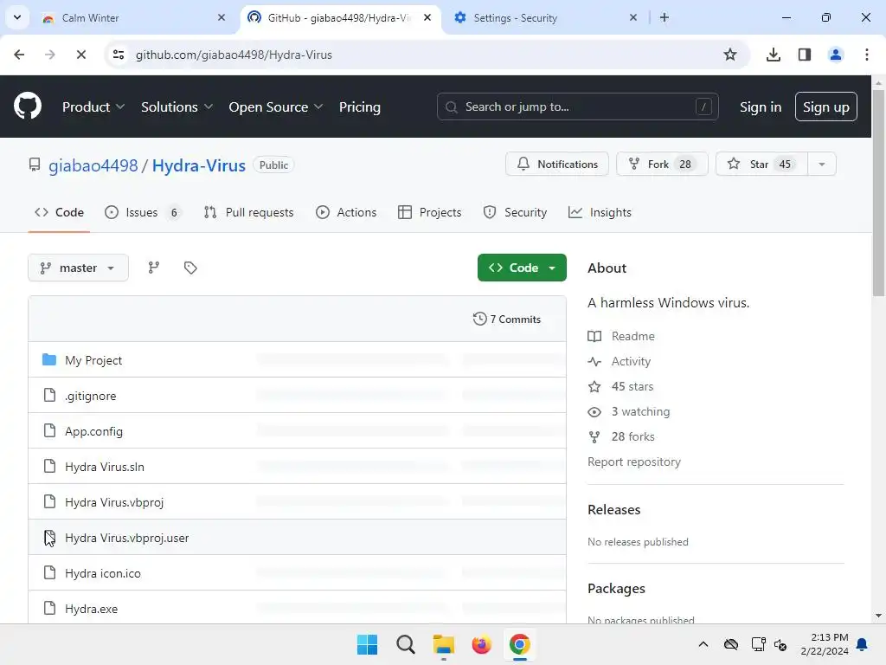Click the My Project folder icon
The height and width of the screenshot is (665, 886).
49,359
